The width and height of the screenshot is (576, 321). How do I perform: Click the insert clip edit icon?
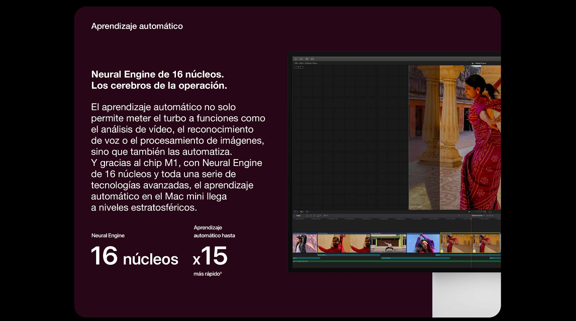311,216
